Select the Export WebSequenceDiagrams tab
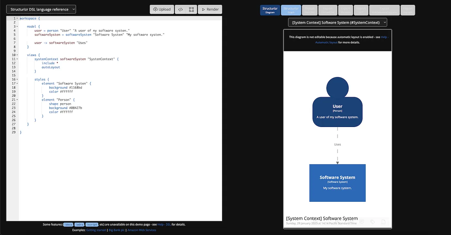The height and width of the screenshot is (235, 451). (384, 10)
